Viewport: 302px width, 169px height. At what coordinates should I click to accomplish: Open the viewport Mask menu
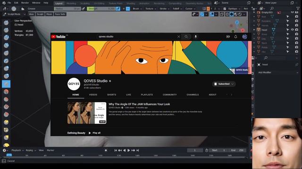click(x=49, y=14)
